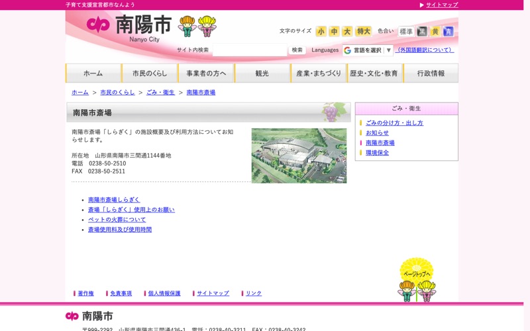The image size is (530, 331).
Task: Click the ごみ・衛生 sidebar heading
Action: [407, 109]
